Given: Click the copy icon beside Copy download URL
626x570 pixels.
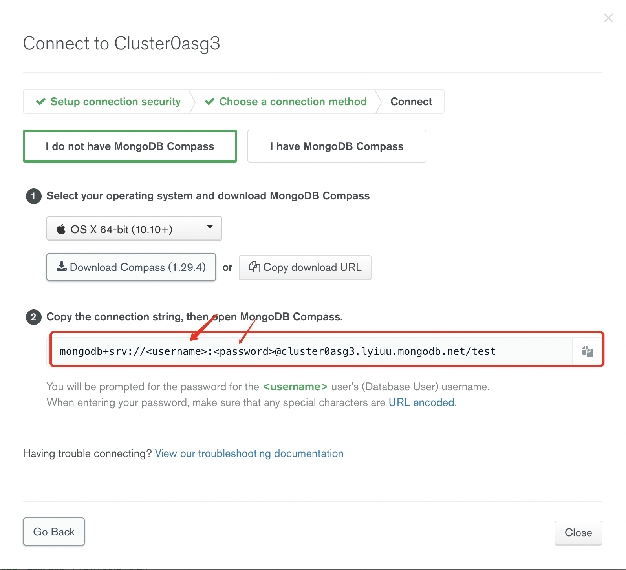Looking at the screenshot, I should [x=254, y=267].
